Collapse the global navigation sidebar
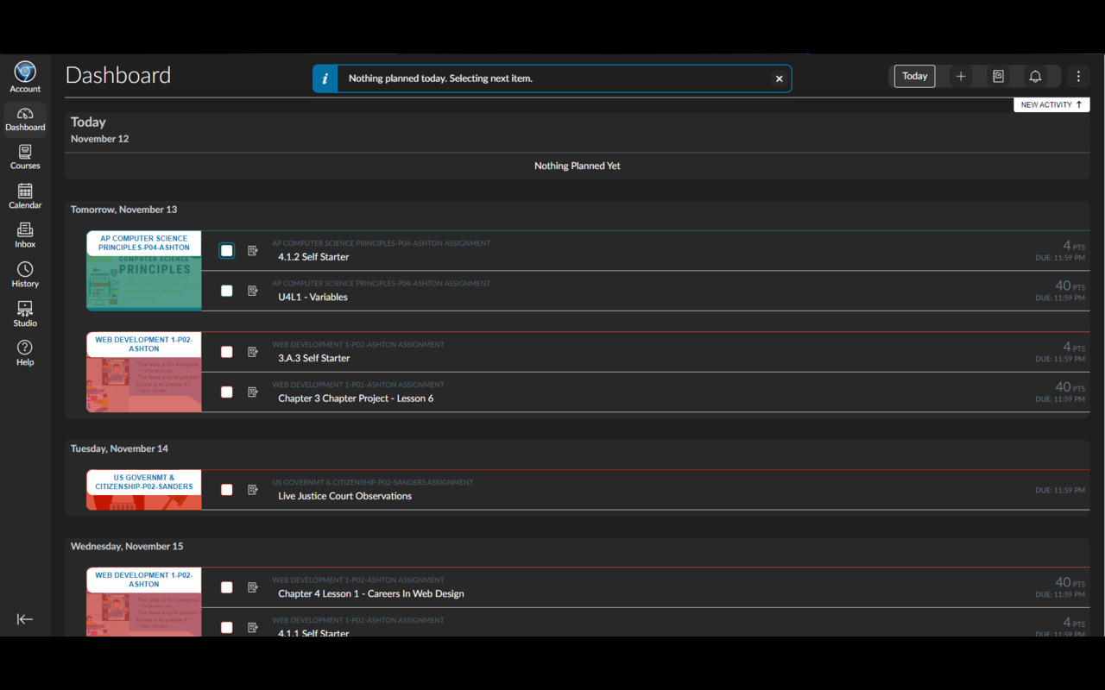This screenshot has width=1105, height=690. 25,618
